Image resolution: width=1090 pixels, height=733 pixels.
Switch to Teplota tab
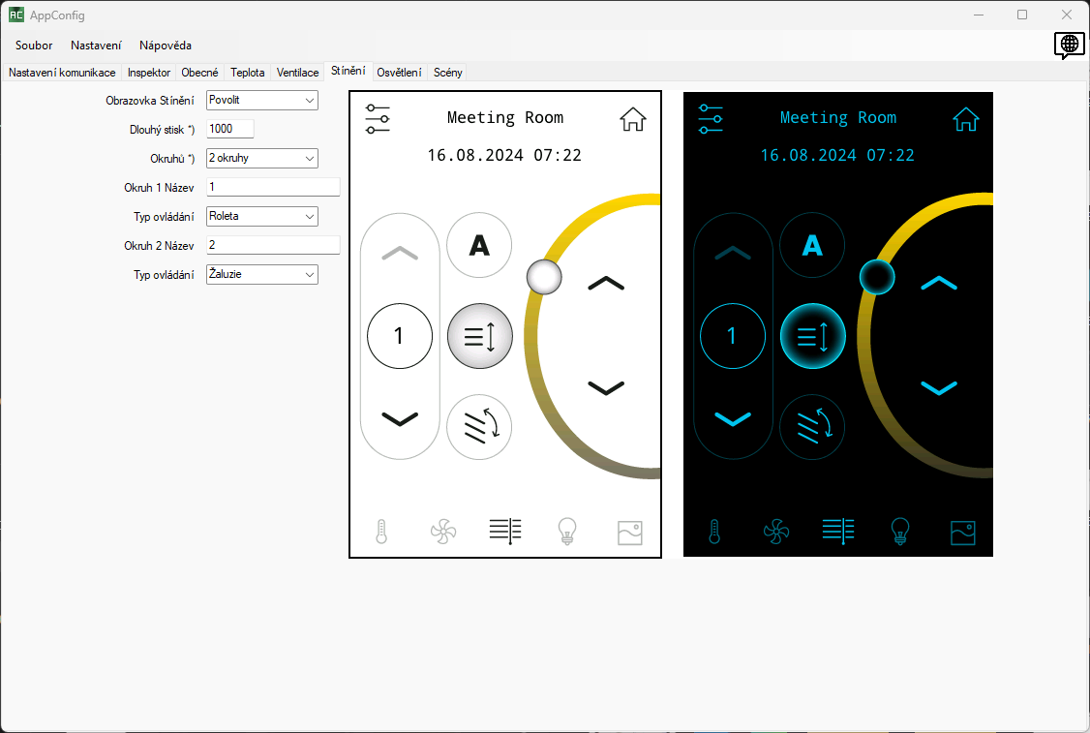pos(248,73)
